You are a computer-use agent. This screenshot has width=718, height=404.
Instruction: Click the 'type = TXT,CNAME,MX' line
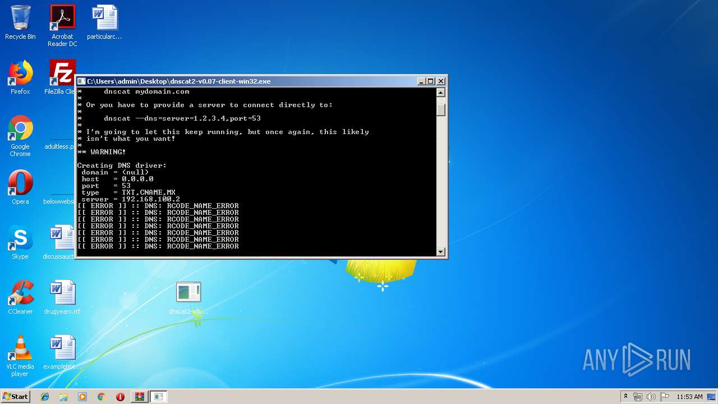tap(128, 192)
